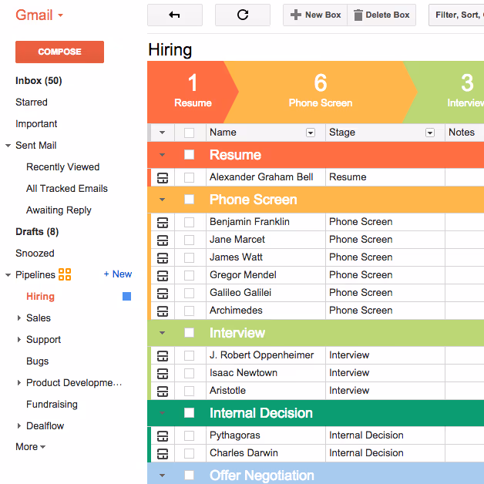The image size is (484, 484).
Task: Open the Stage column dropdown
Action: coord(430,133)
